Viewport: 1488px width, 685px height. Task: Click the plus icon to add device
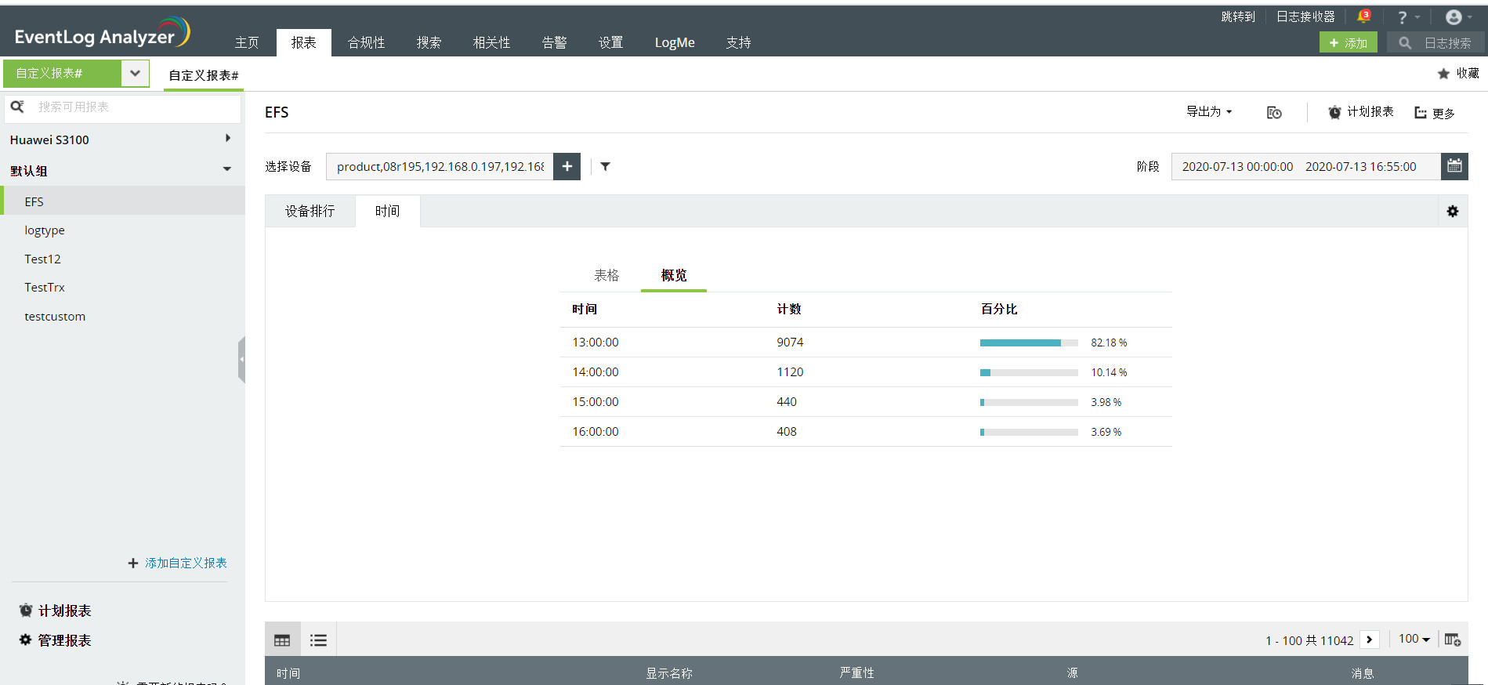pyautogui.click(x=567, y=166)
